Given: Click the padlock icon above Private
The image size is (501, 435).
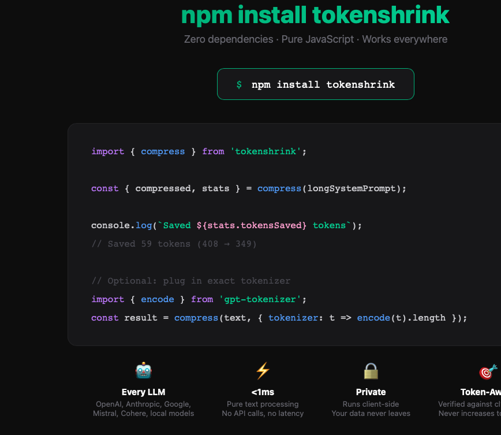Looking at the screenshot, I should 371,370.
